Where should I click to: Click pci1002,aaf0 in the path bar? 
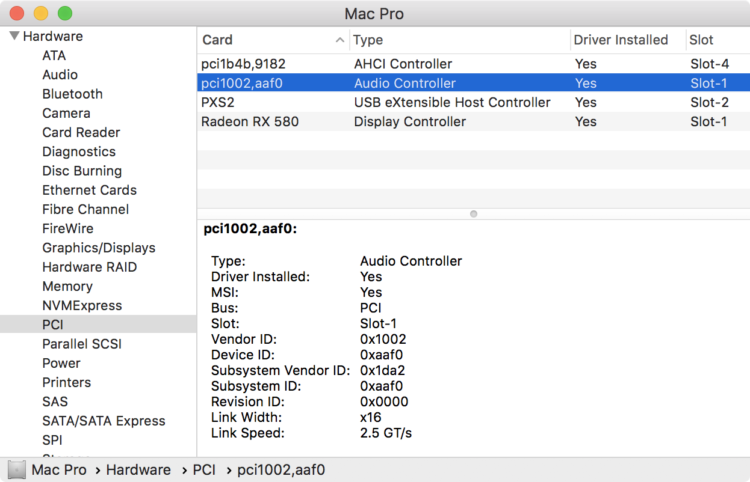[x=281, y=470]
